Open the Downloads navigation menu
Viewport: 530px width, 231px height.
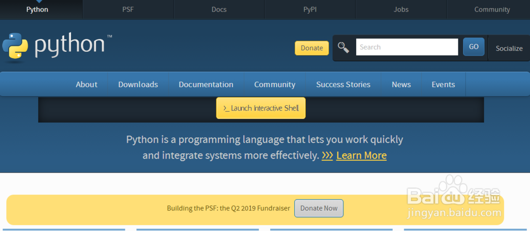pyautogui.click(x=138, y=84)
